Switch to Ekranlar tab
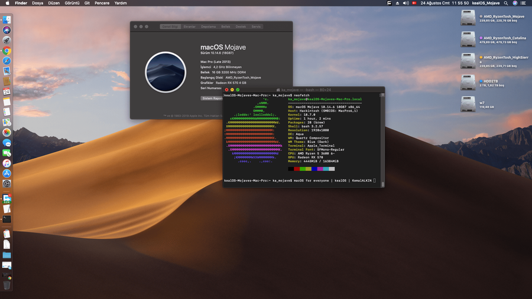This screenshot has height=299, width=532. tap(189, 27)
